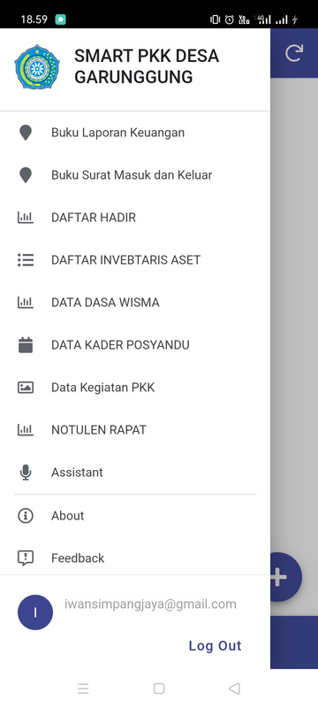Tap the refresh icon in top bar
The width and height of the screenshot is (318, 708).
pyautogui.click(x=293, y=53)
